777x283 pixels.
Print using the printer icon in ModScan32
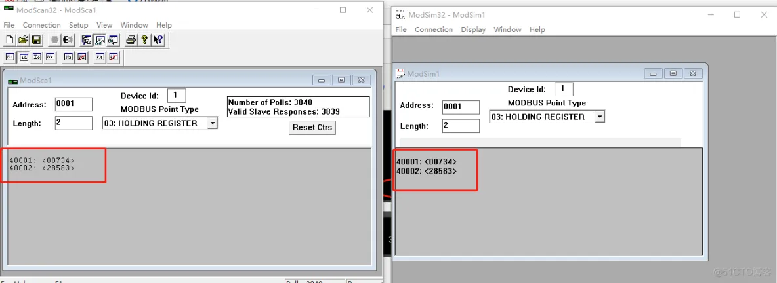(x=131, y=40)
